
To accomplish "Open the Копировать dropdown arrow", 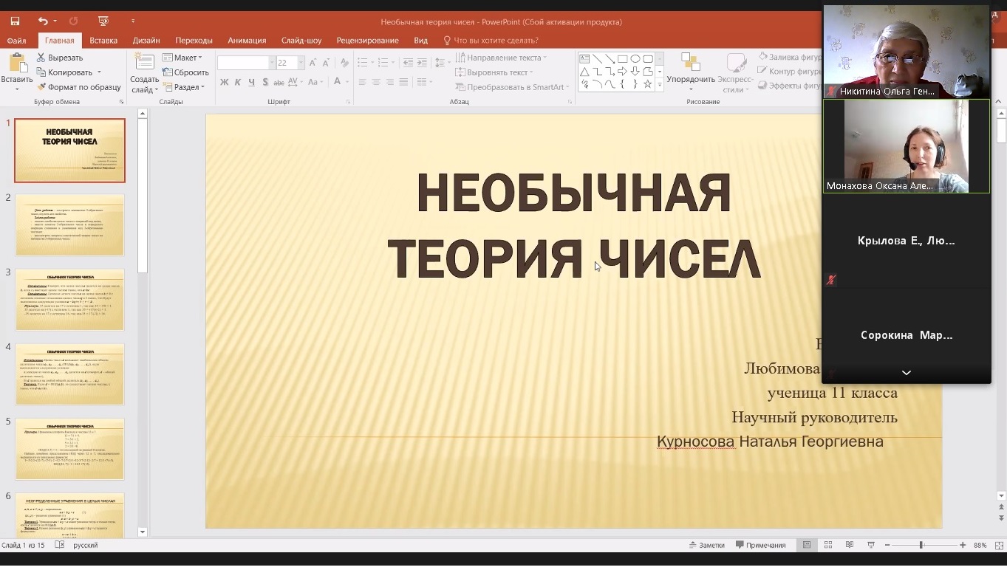I will click(99, 72).
